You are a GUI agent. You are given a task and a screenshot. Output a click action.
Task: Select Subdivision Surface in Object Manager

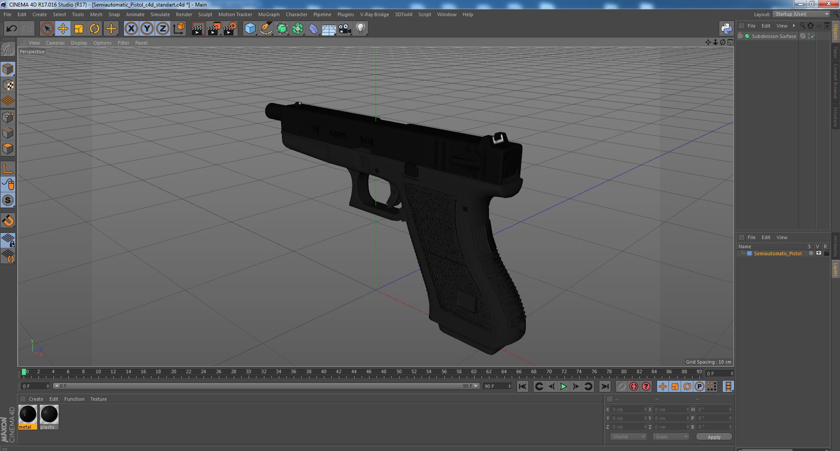(774, 36)
